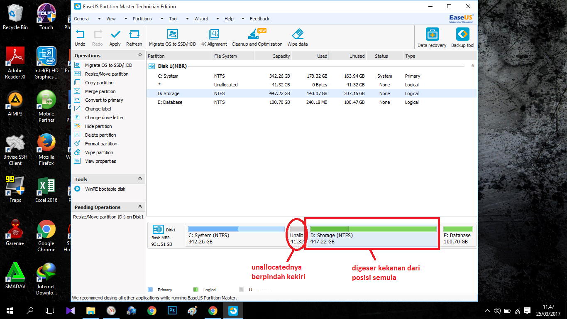Open the View menu dropdown arrow
This screenshot has height=319, width=567.
click(x=125, y=19)
